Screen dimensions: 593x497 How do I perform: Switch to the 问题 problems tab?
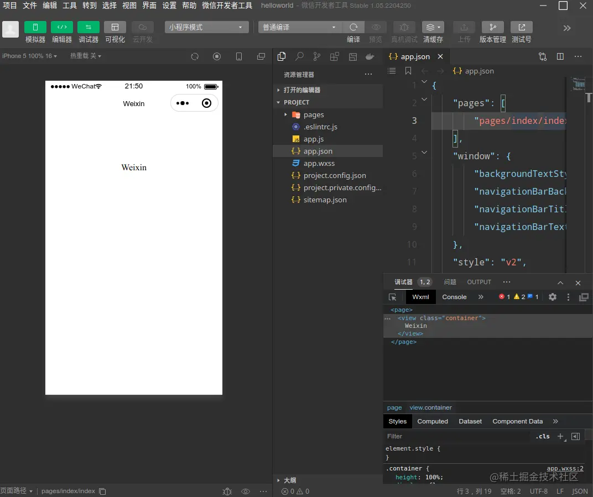[x=450, y=282]
